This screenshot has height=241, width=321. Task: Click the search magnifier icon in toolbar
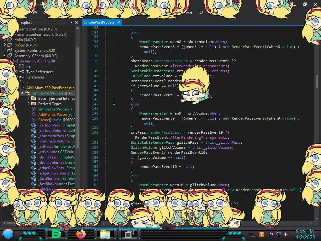click(x=201, y=13)
